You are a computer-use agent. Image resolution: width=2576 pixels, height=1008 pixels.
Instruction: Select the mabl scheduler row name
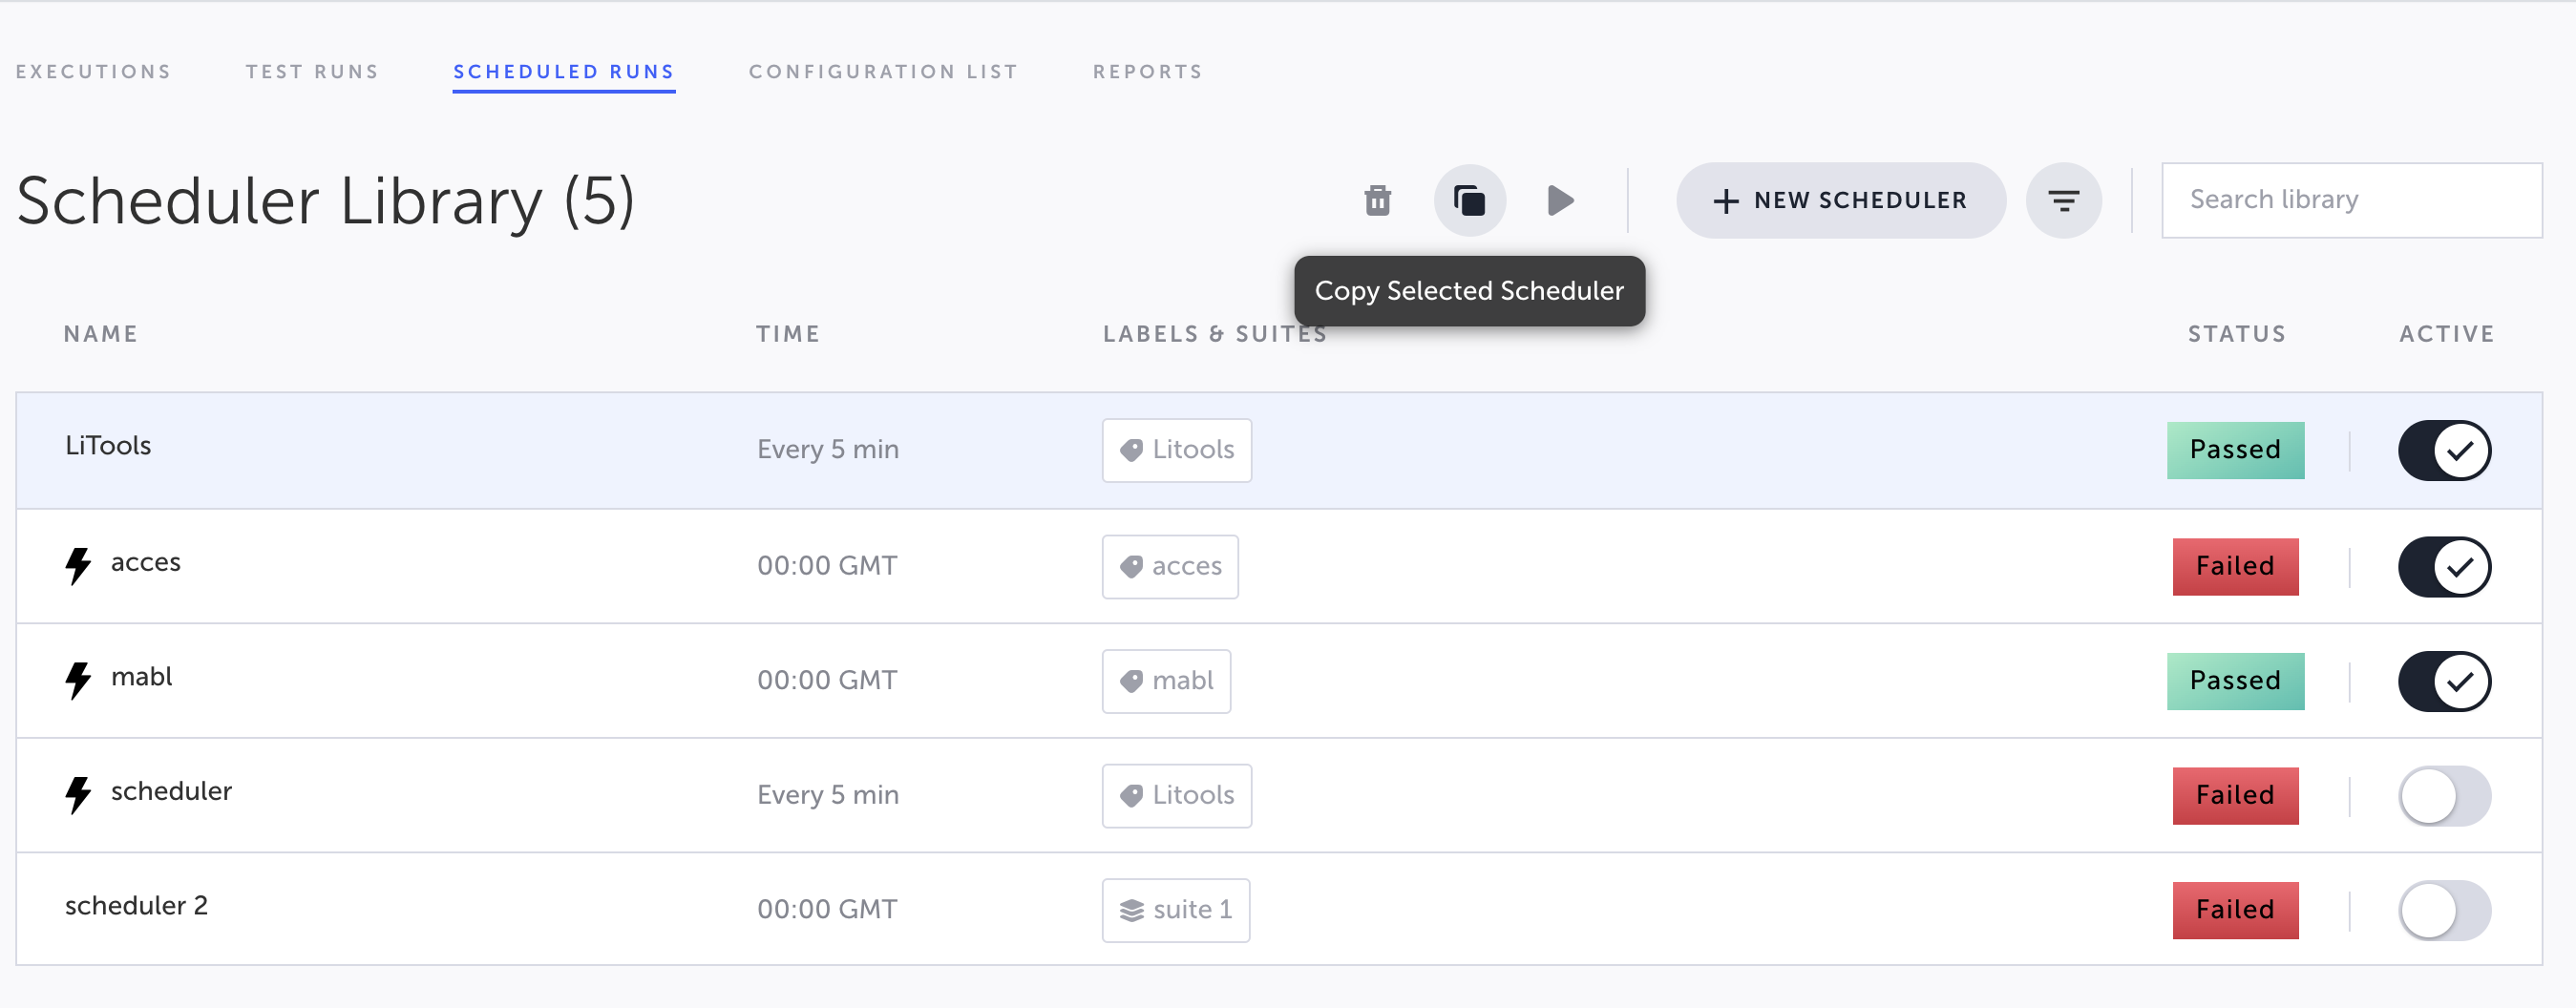pyautogui.click(x=142, y=677)
